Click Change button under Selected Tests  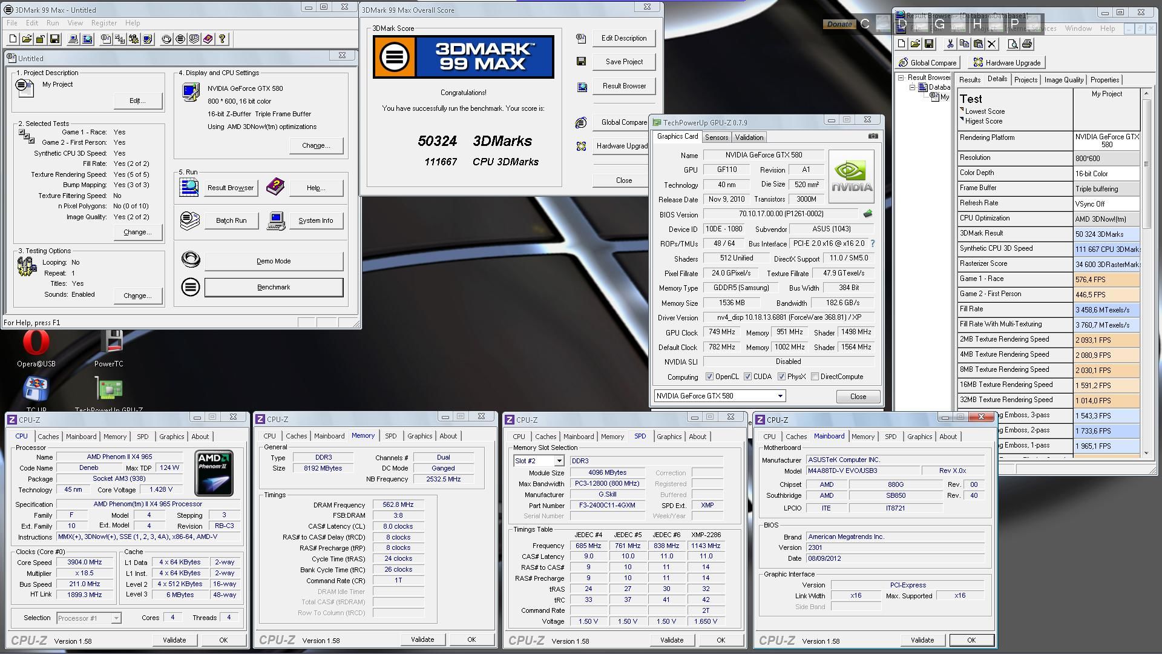coord(137,232)
